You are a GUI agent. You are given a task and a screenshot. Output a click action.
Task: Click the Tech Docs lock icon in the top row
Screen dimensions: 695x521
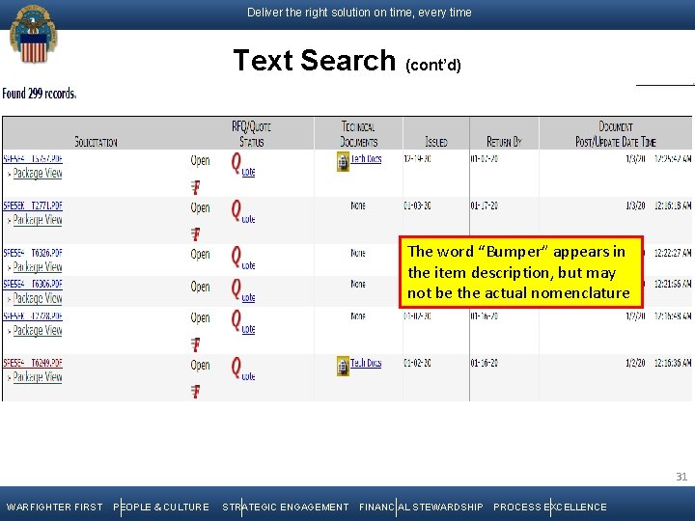pyautogui.click(x=343, y=162)
